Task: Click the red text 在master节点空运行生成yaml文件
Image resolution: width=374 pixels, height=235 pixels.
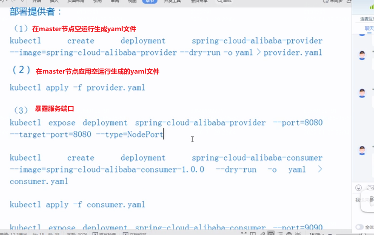Action: 84,29
